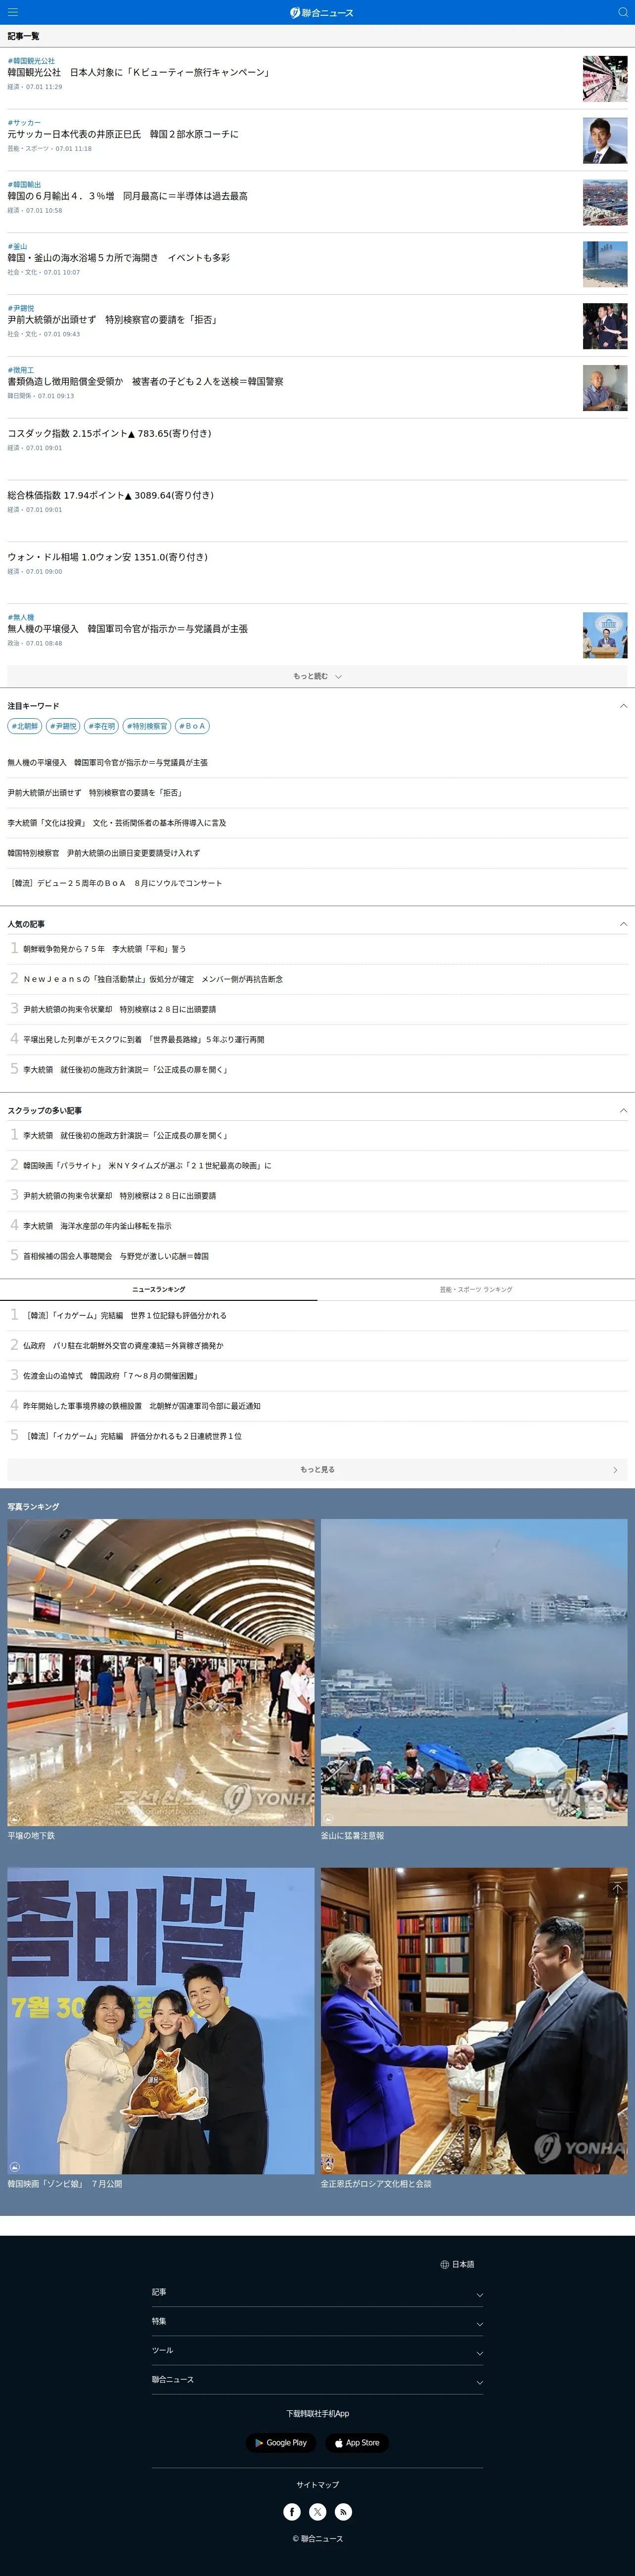Open the won-dollar rate 1351.0 article
The height and width of the screenshot is (2576, 635).
[x=108, y=557]
